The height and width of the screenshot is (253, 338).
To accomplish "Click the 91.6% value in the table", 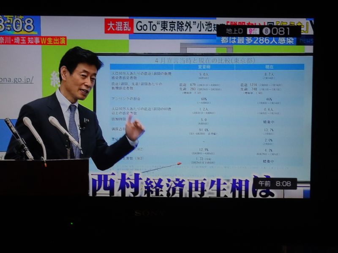I will pos(204,130).
